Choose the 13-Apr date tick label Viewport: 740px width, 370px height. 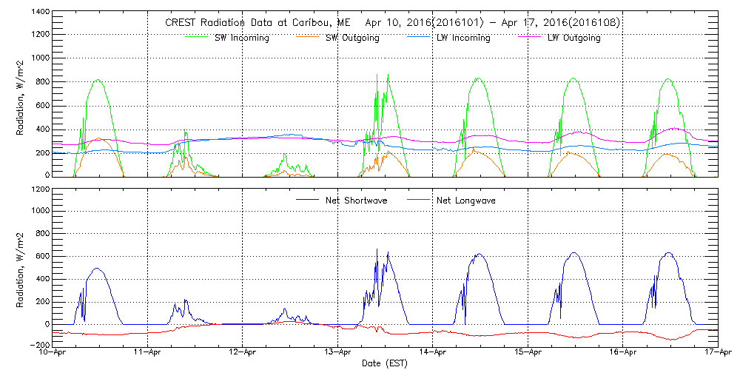338,353
